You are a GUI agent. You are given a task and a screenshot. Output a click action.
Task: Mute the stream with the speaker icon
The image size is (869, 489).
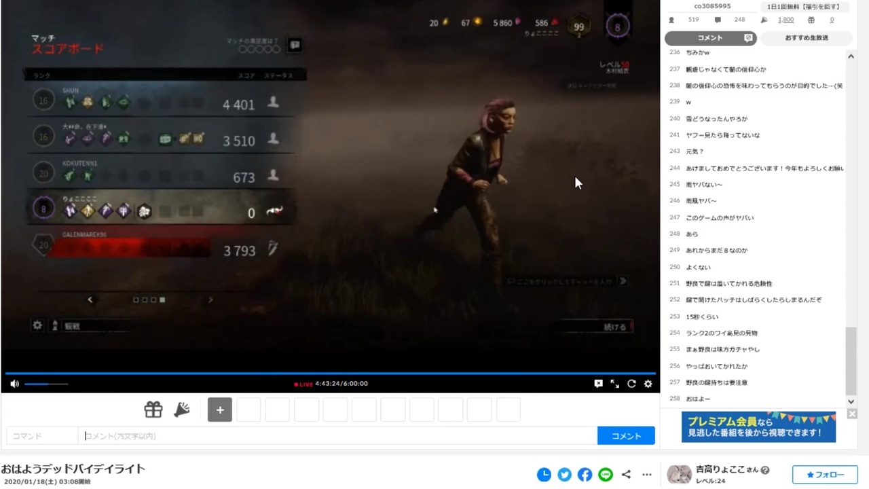click(14, 384)
